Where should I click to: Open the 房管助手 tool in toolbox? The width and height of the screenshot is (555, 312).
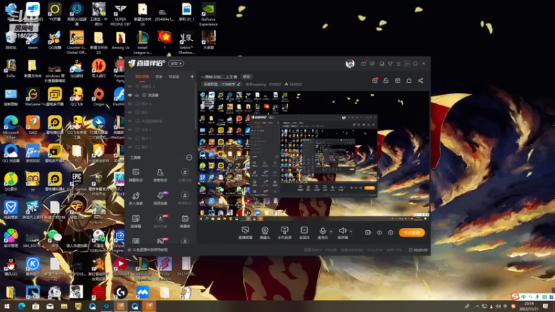point(160,175)
